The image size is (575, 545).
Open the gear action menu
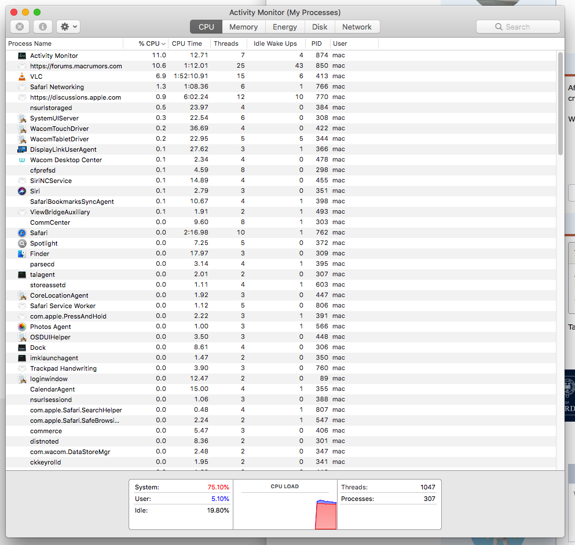[68, 27]
